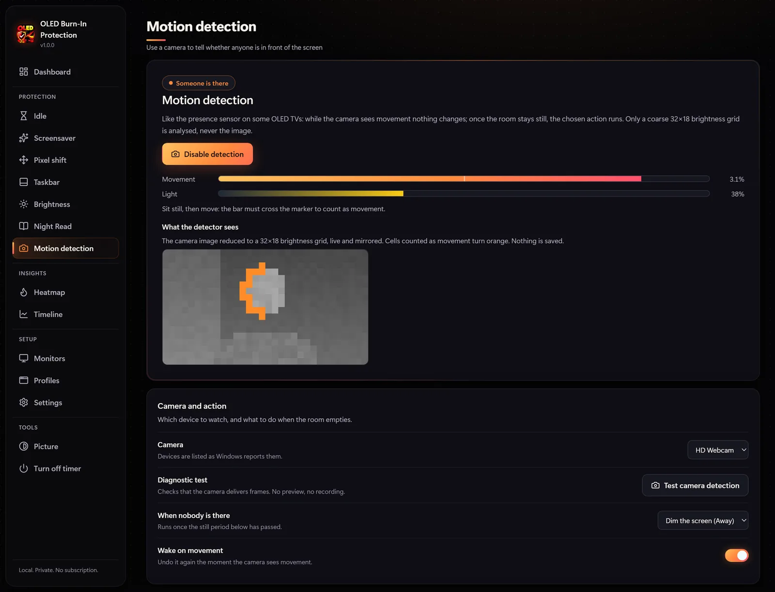Click the Someone is there status badge
The image size is (775, 592).
(x=199, y=83)
